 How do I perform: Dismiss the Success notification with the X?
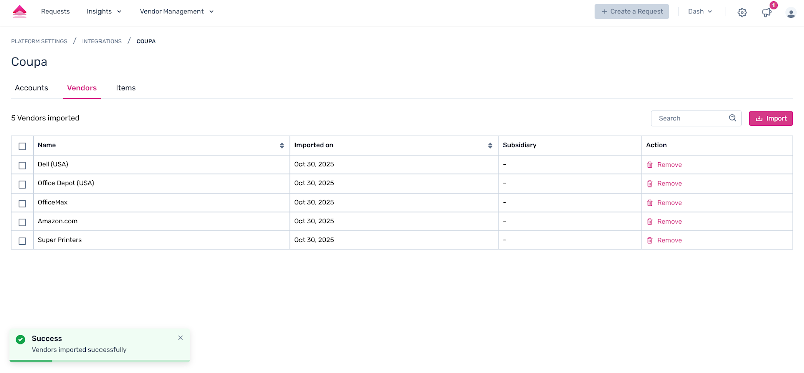click(180, 338)
